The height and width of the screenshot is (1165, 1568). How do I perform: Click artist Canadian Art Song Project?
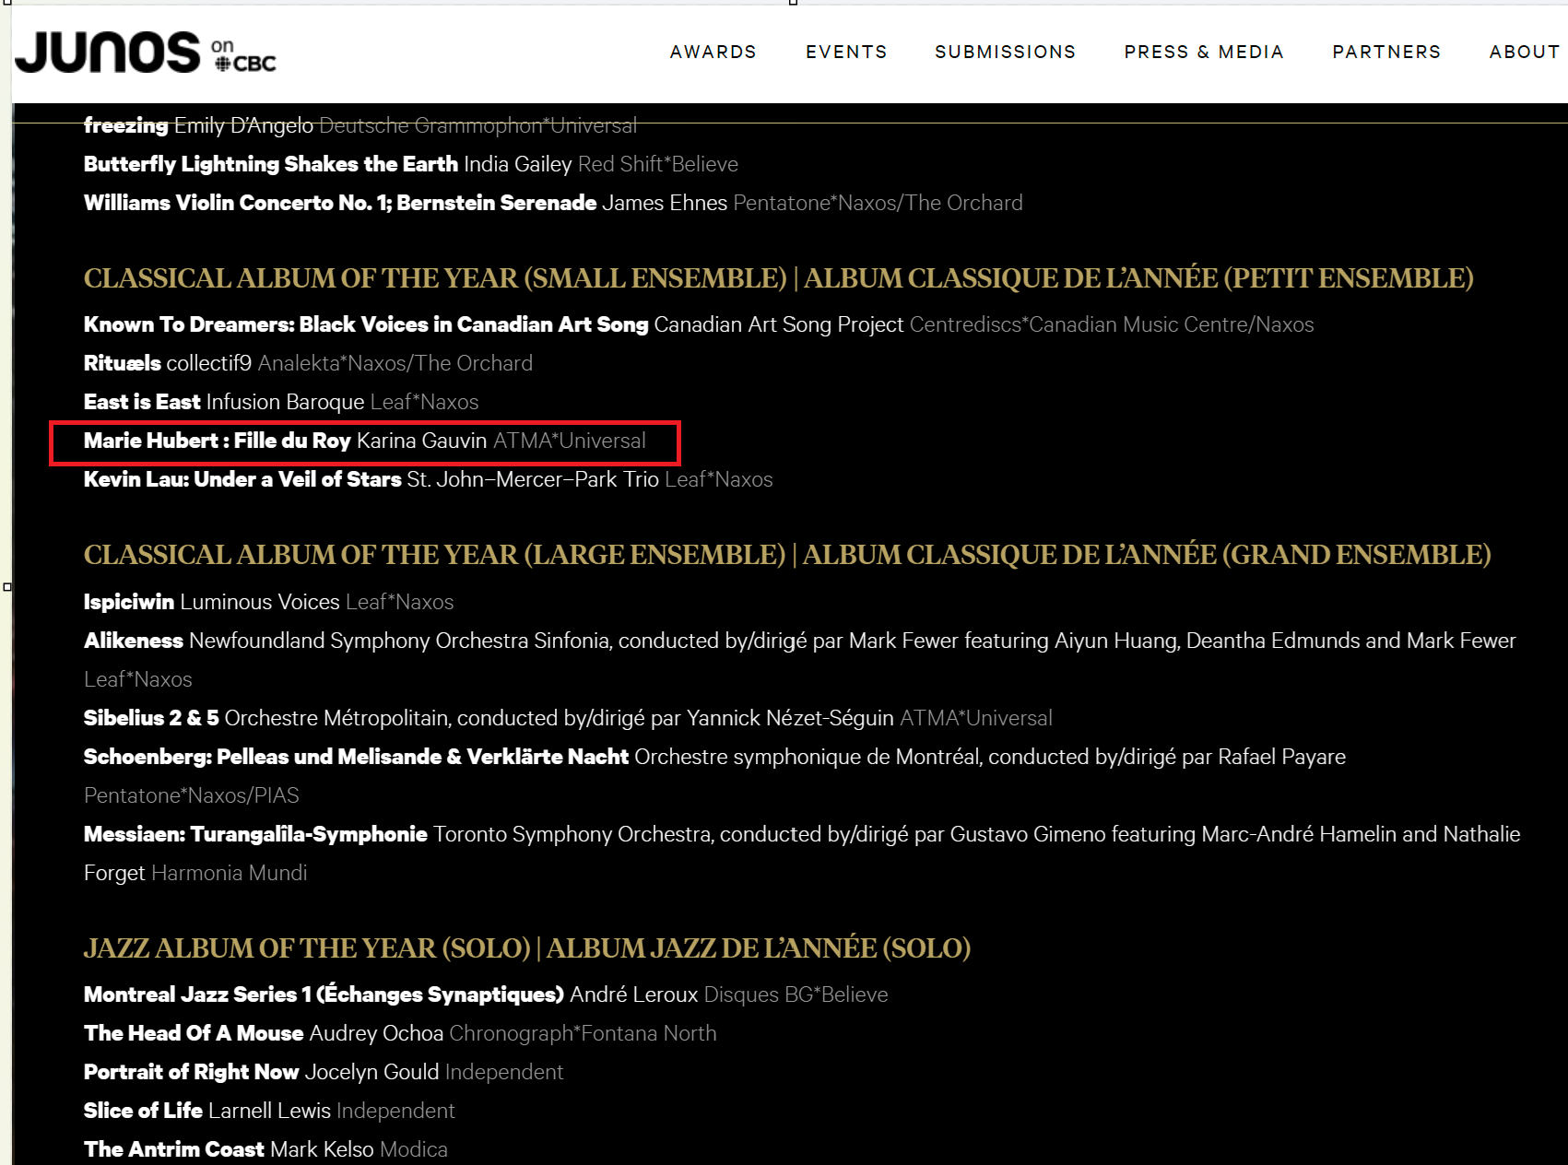(779, 324)
